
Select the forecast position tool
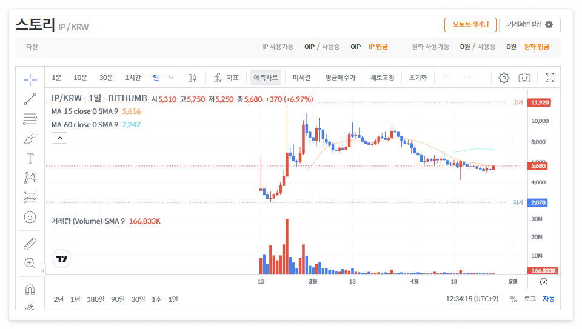coord(30,198)
